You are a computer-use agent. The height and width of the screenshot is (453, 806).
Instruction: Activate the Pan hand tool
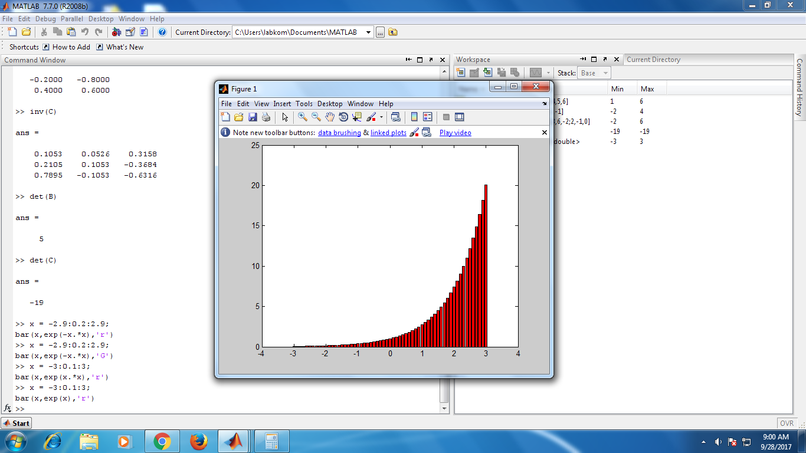point(330,117)
